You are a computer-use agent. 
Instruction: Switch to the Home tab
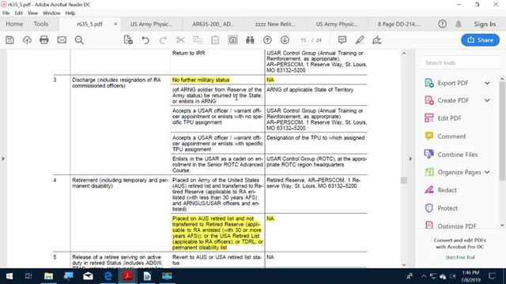coord(14,24)
